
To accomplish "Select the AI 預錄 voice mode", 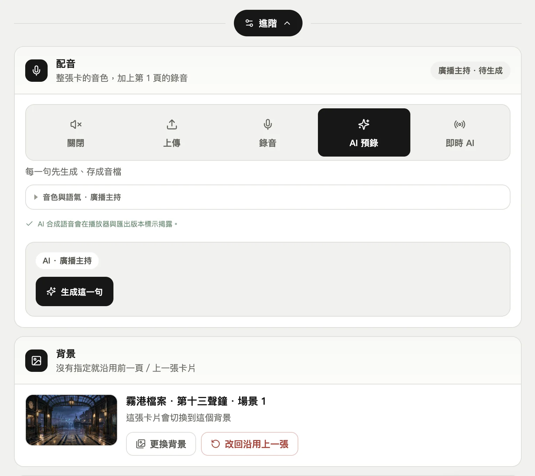I will click(x=364, y=132).
